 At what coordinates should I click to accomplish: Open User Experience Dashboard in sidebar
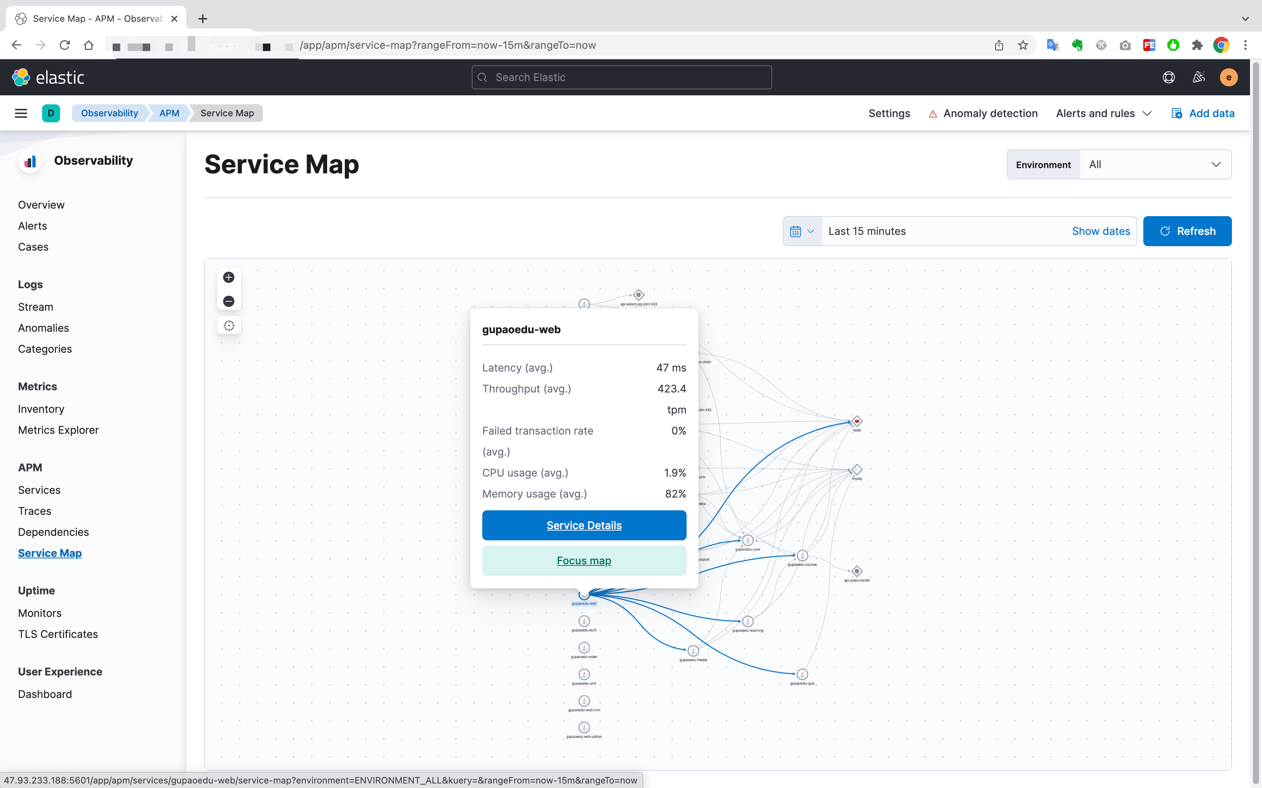point(45,694)
